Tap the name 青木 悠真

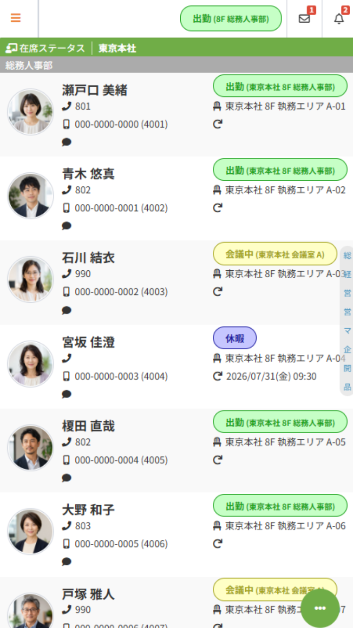coord(88,174)
